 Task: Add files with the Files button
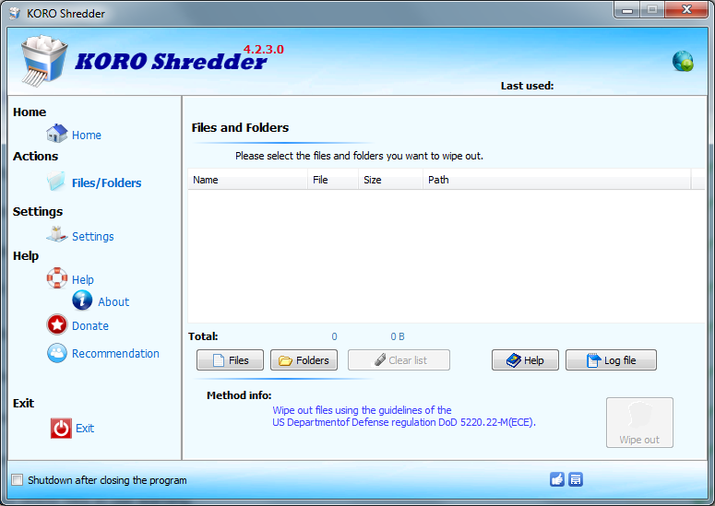pos(231,360)
